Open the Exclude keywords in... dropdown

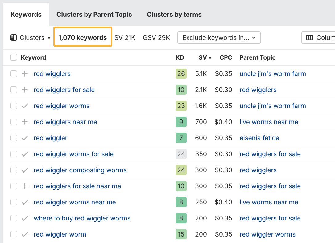pyautogui.click(x=219, y=37)
